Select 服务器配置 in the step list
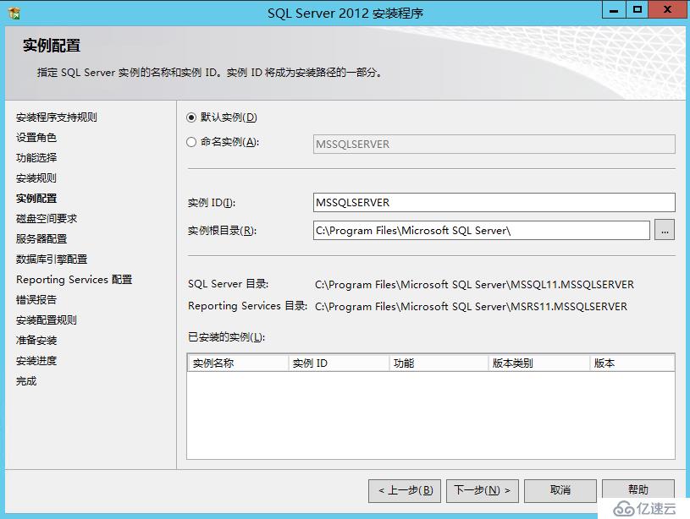This screenshot has height=519, width=690. [x=41, y=238]
